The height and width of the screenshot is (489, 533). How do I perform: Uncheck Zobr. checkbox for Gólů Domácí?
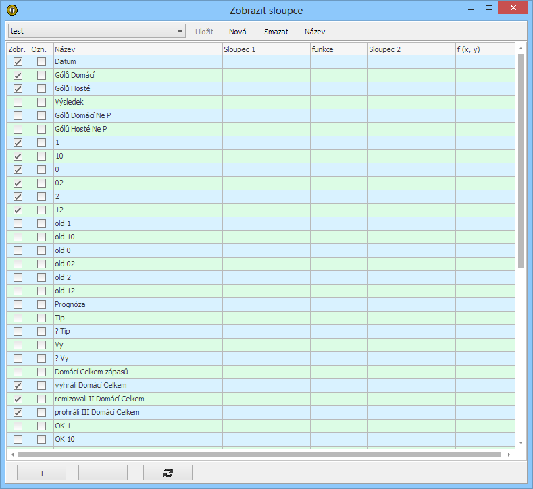click(x=18, y=75)
